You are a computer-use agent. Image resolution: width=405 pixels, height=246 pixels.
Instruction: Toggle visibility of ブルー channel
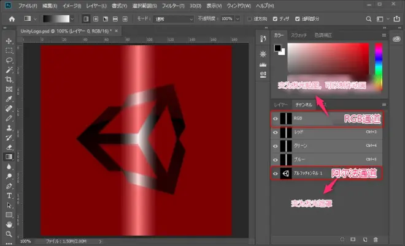(276, 160)
